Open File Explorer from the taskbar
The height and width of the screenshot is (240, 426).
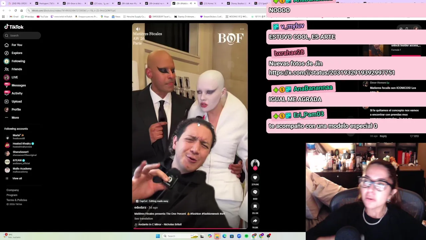(x=217, y=236)
